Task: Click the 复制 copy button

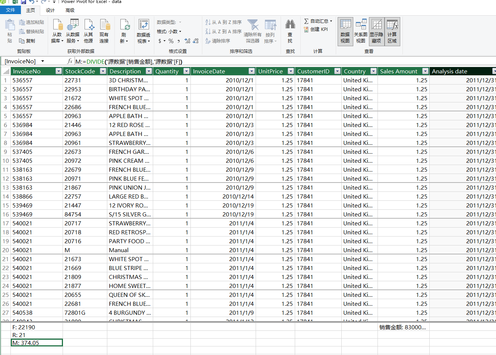Action: (x=27, y=41)
